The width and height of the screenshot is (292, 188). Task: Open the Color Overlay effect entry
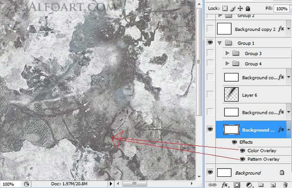262,151
